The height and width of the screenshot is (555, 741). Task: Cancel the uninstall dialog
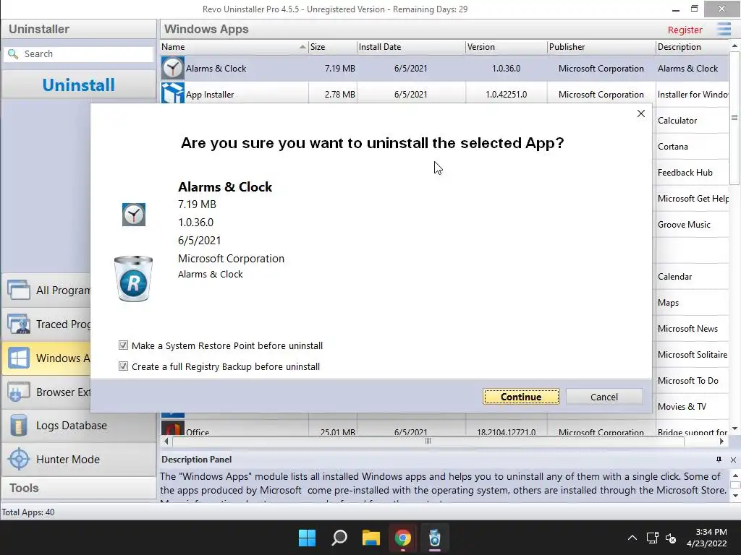click(x=604, y=397)
